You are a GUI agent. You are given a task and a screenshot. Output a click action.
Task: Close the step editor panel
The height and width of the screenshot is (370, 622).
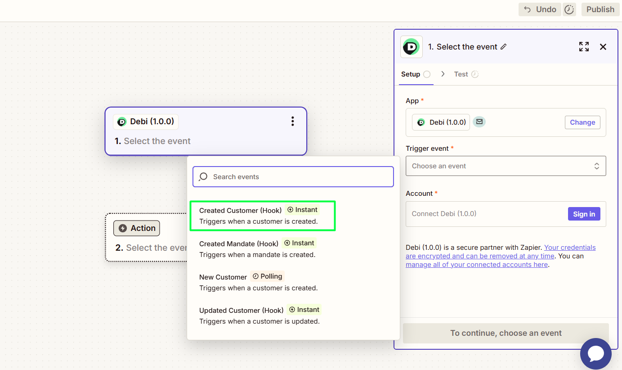pos(603,47)
